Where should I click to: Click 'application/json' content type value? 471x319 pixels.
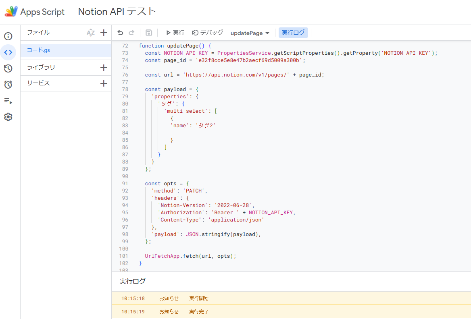[x=236, y=220]
